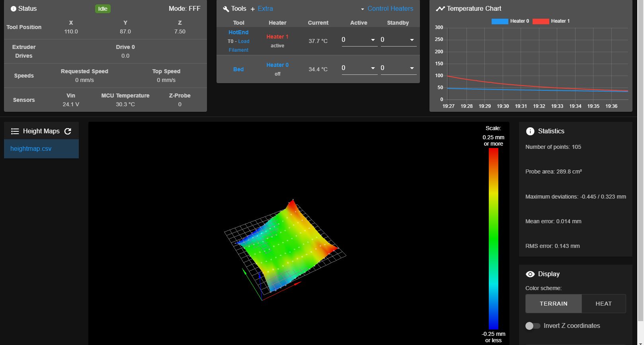Click the Mode: FFF text
The height and width of the screenshot is (345, 644).
(x=185, y=9)
